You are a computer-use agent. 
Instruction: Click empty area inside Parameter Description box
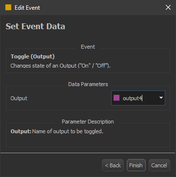point(88,141)
